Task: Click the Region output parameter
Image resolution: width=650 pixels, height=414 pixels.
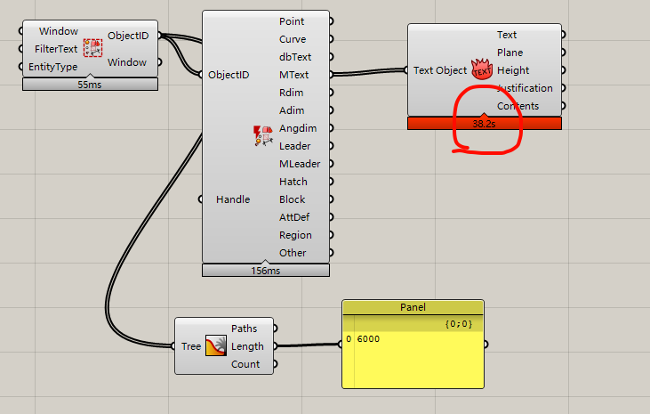Action: (295, 235)
